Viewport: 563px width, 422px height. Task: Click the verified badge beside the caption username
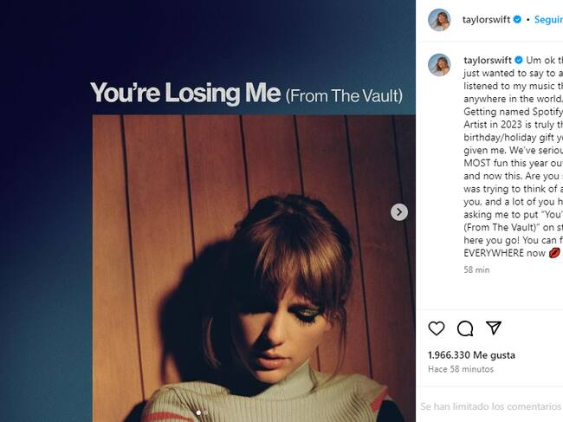click(519, 60)
